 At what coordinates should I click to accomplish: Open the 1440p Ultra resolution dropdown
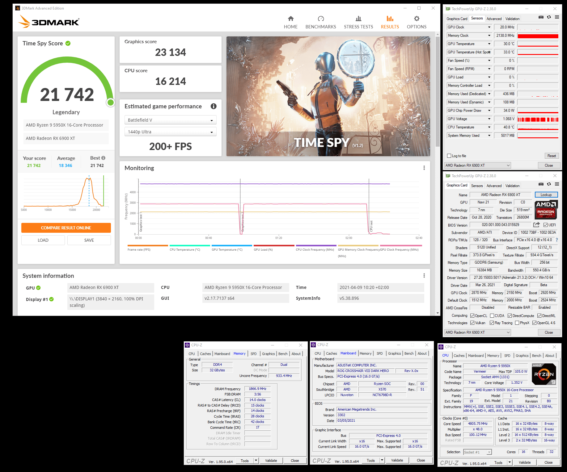pos(171,132)
